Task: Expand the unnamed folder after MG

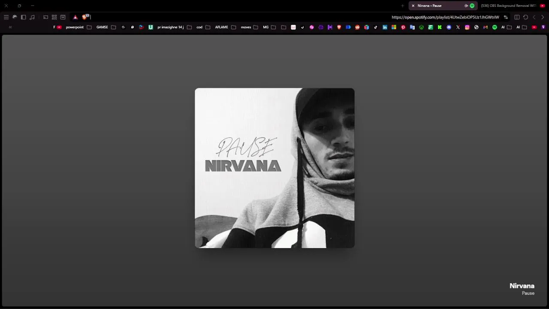Action: 284,27
